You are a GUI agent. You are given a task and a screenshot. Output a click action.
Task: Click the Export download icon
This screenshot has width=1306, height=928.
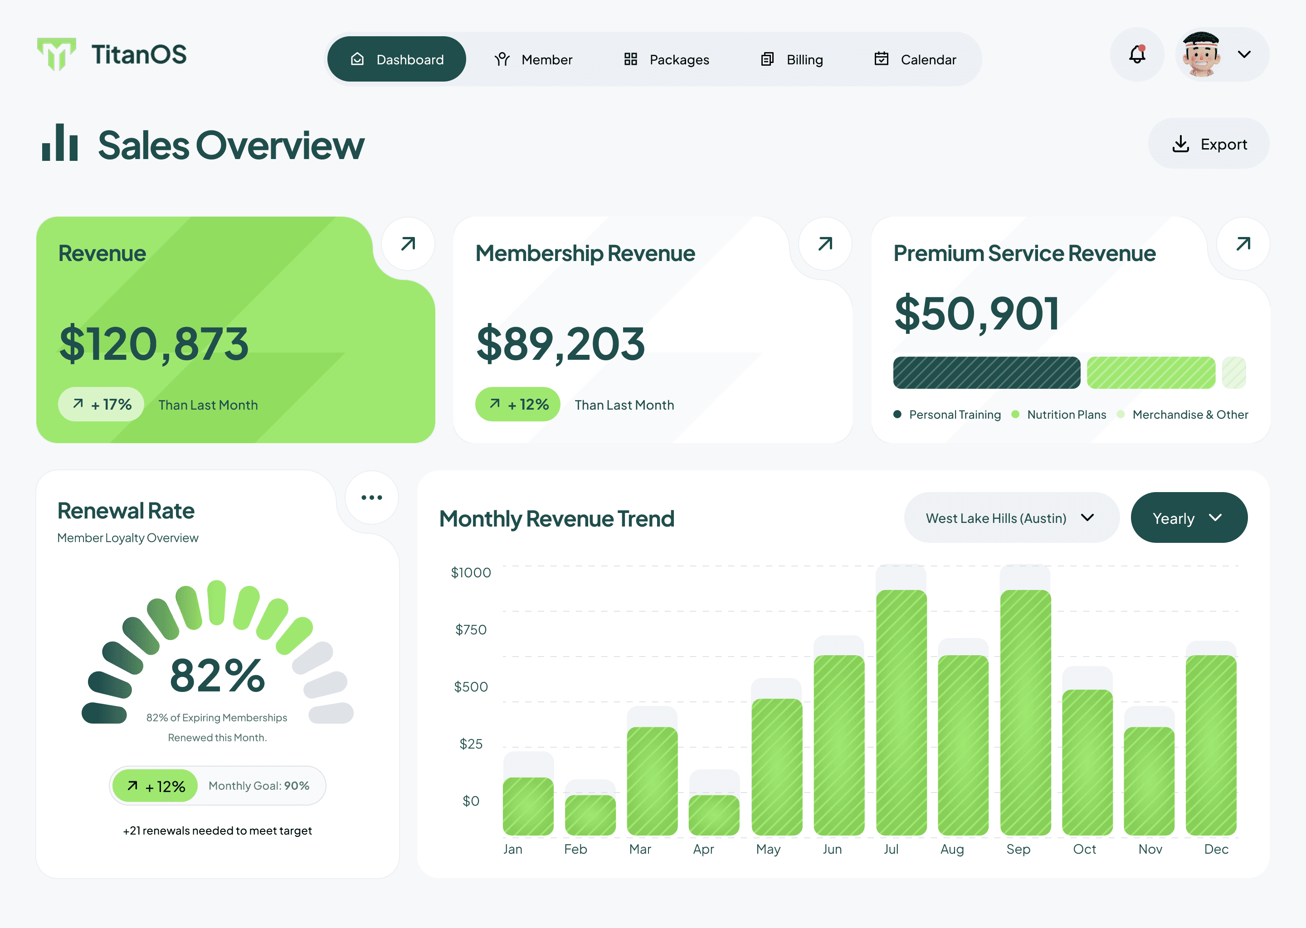(x=1180, y=144)
